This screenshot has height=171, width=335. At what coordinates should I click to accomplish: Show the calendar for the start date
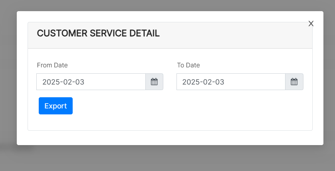[154, 82]
